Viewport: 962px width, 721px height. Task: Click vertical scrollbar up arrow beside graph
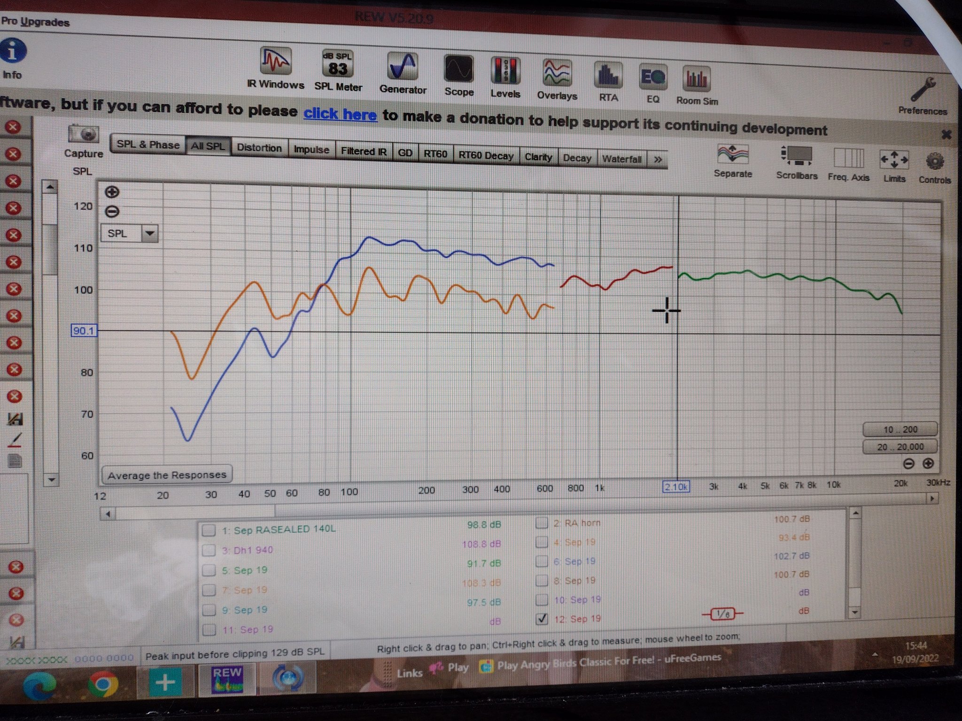pyautogui.click(x=50, y=187)
